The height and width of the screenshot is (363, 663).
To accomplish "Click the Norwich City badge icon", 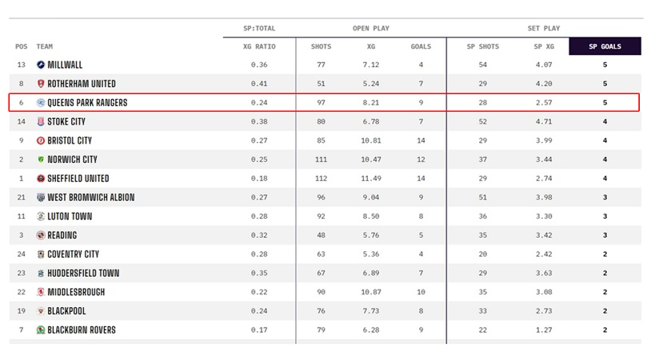I will [x=41, y=160].
